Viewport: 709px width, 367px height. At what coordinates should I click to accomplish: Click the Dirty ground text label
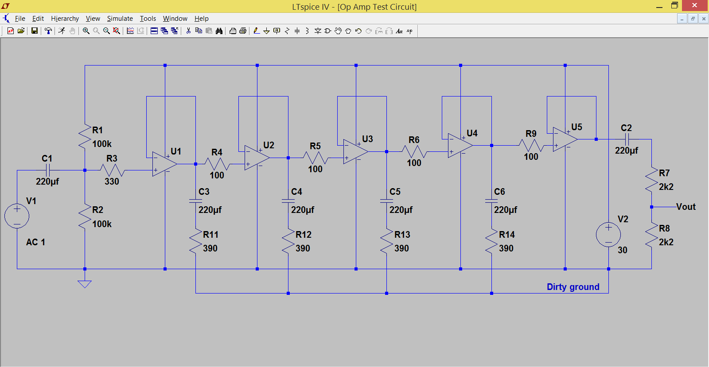573,287
